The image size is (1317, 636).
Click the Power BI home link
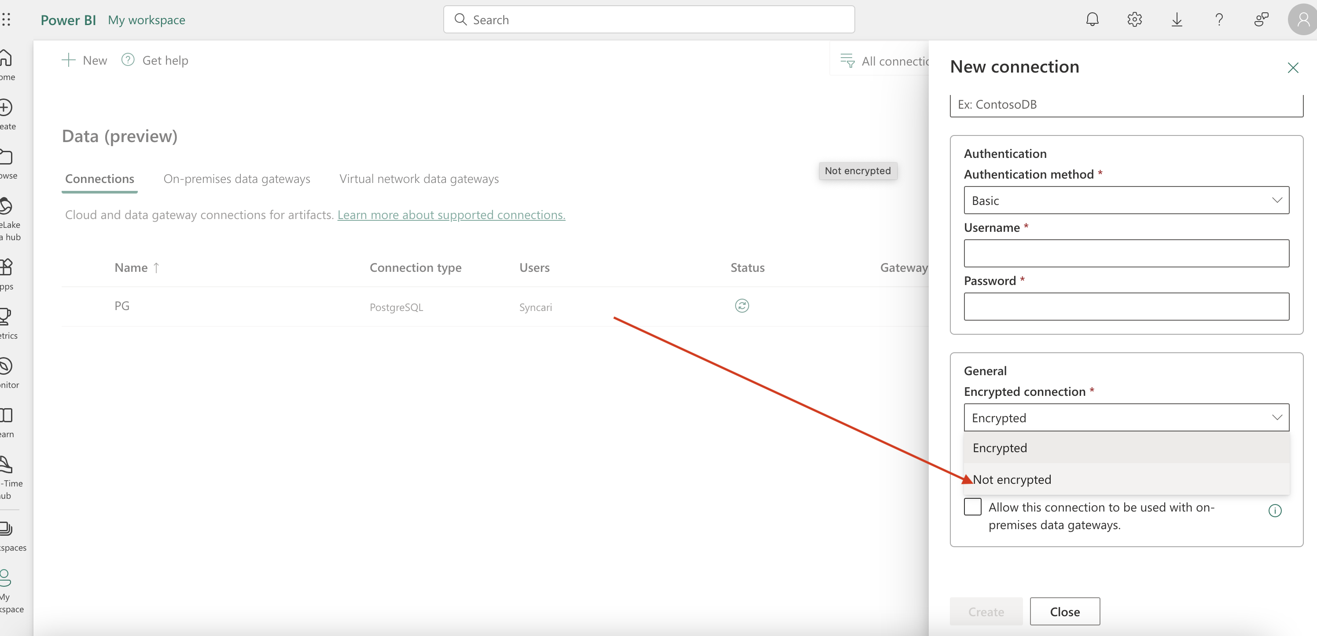point(68,20)
